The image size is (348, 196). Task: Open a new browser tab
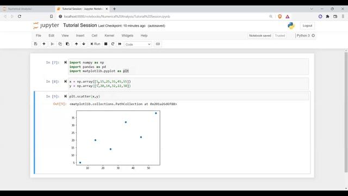[114, 9]
